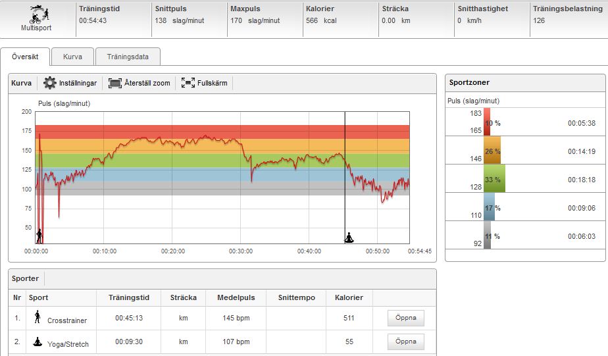Click the green 33% zone bar

click(494, 179)
